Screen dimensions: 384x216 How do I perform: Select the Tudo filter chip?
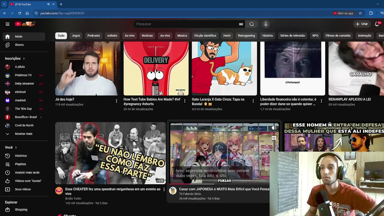(x=61, y=36)
